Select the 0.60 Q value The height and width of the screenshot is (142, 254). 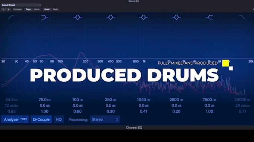tap(78, 112)
